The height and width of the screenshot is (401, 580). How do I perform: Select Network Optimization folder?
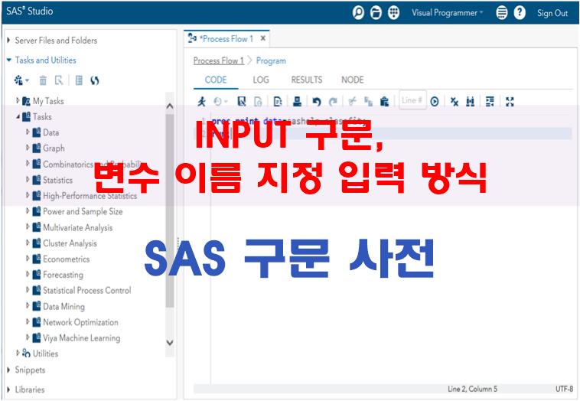(80, 322)
